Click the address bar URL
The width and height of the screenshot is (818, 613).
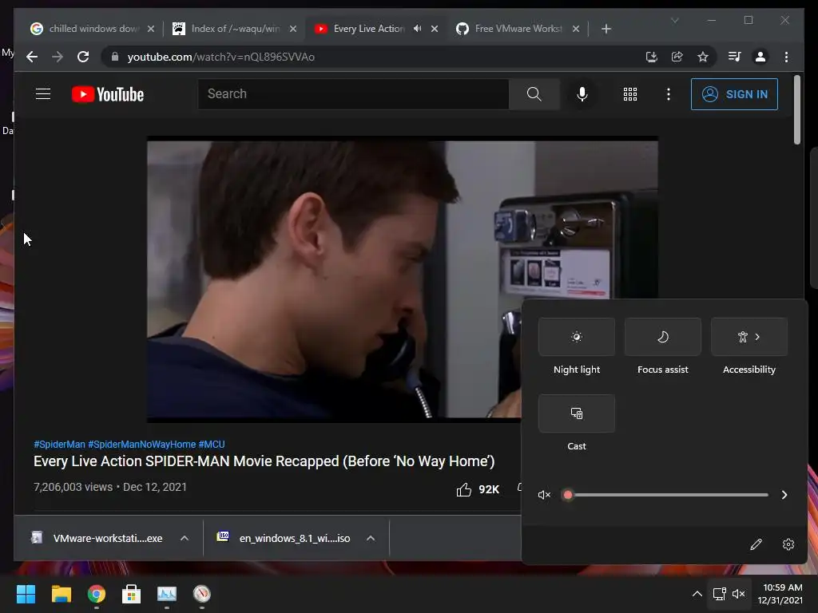(220, 57)
